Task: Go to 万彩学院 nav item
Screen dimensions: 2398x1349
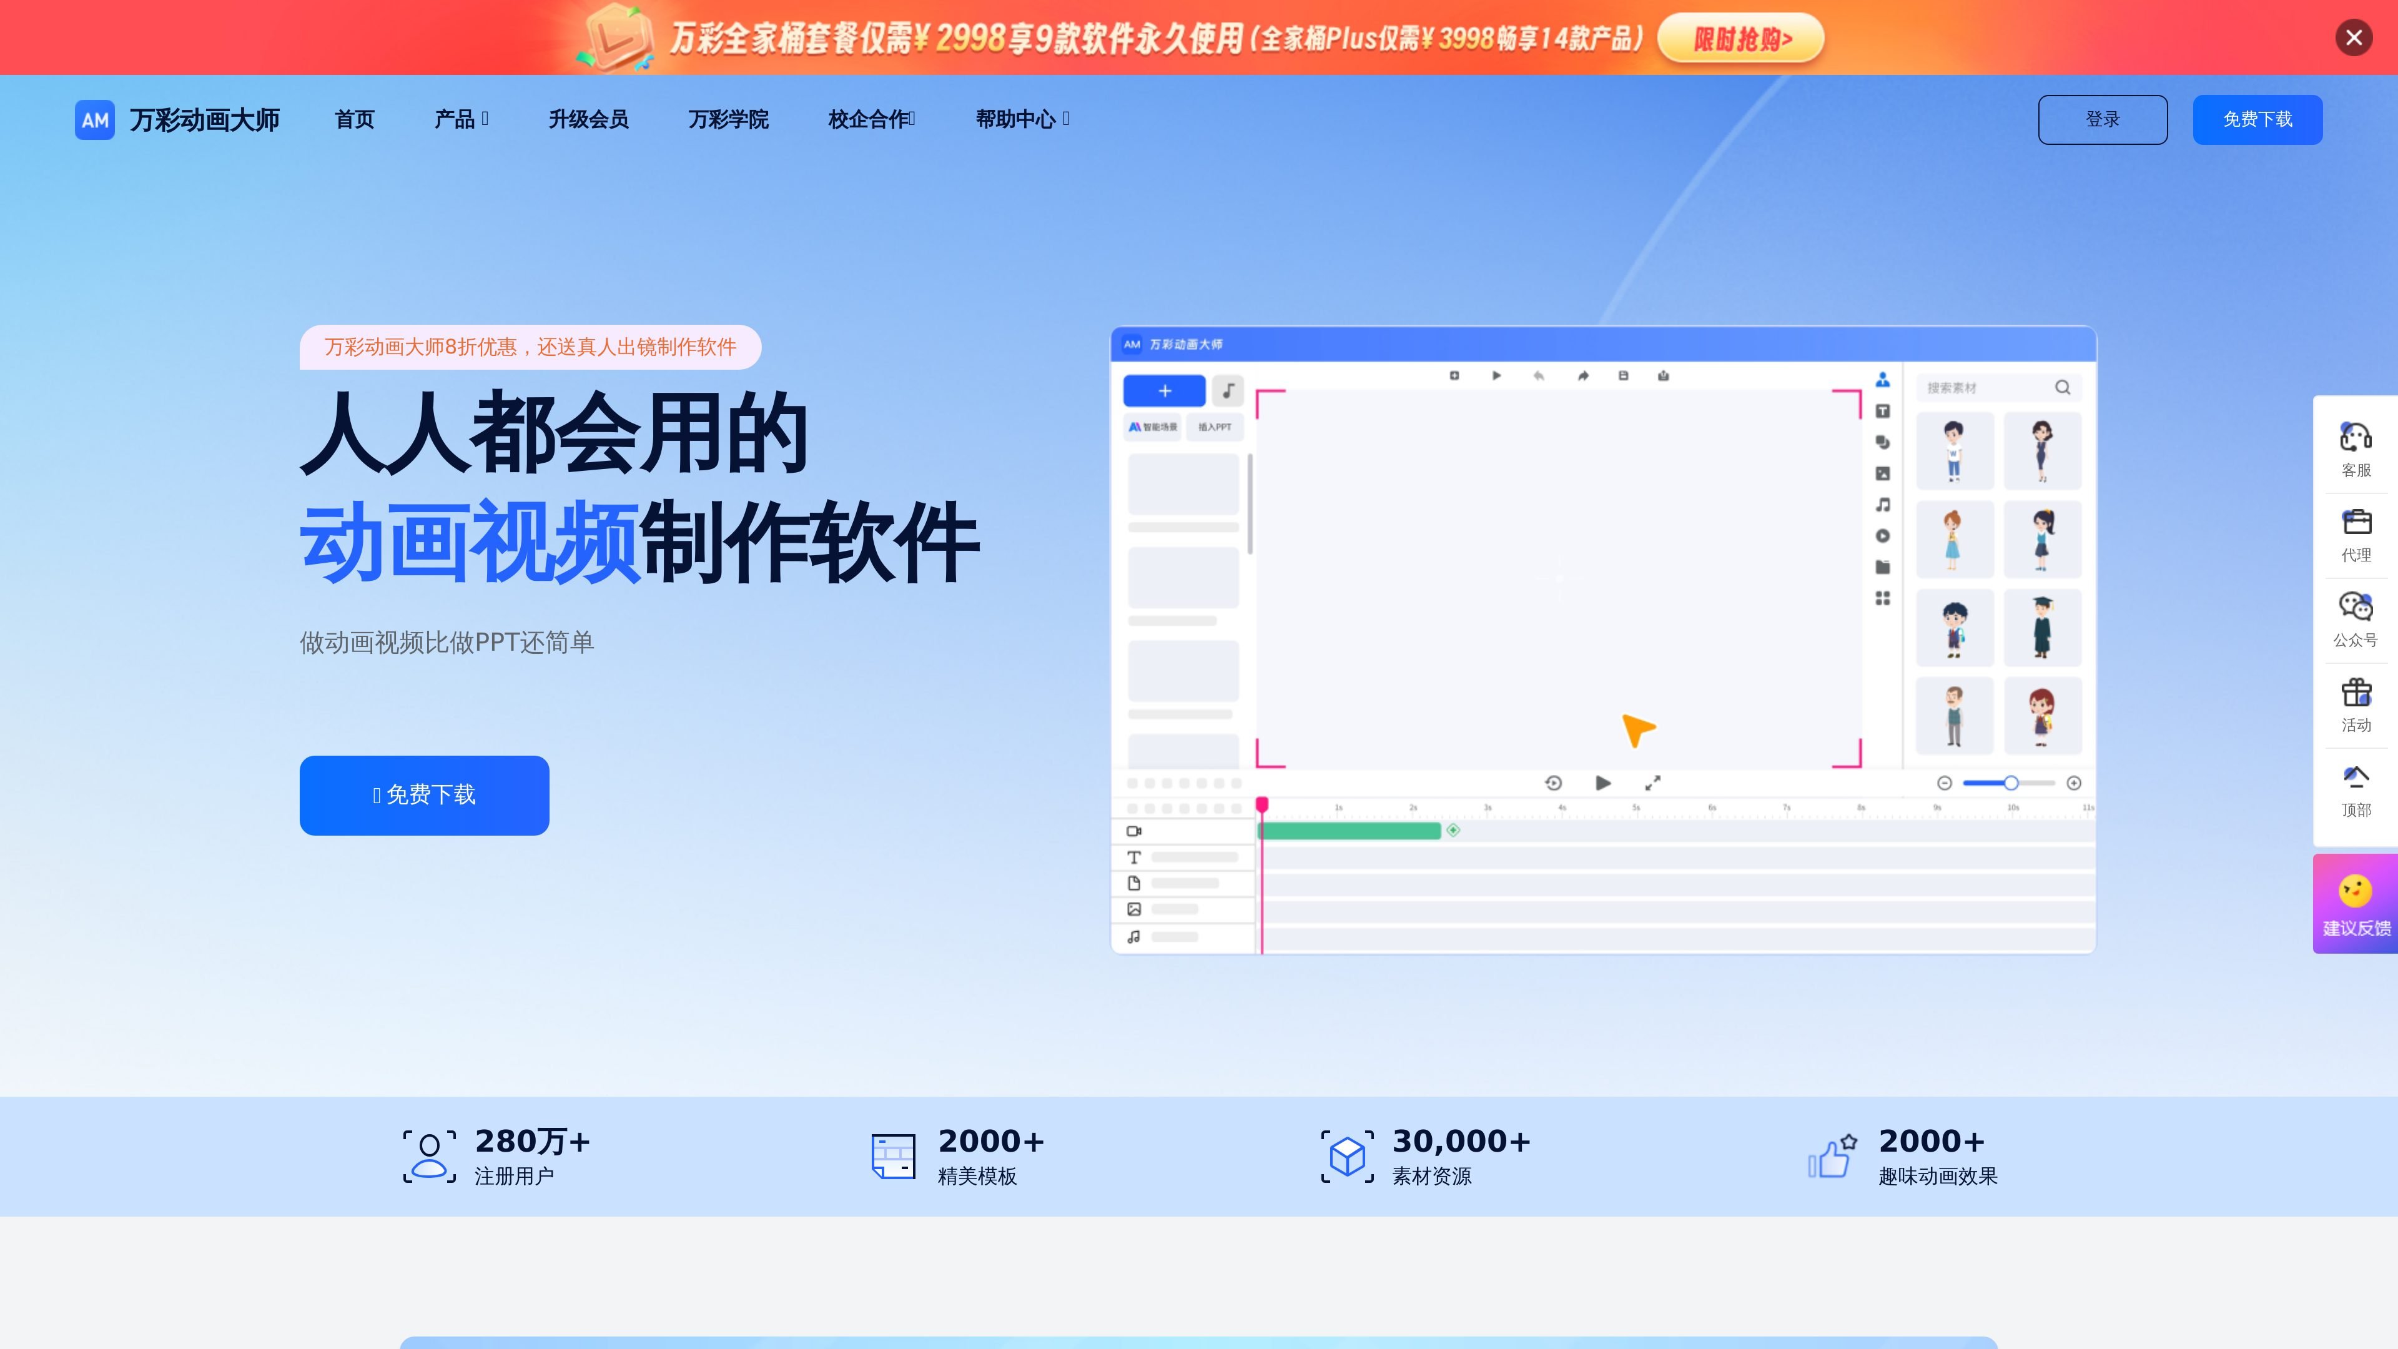Action: click(x=728, y=119)
